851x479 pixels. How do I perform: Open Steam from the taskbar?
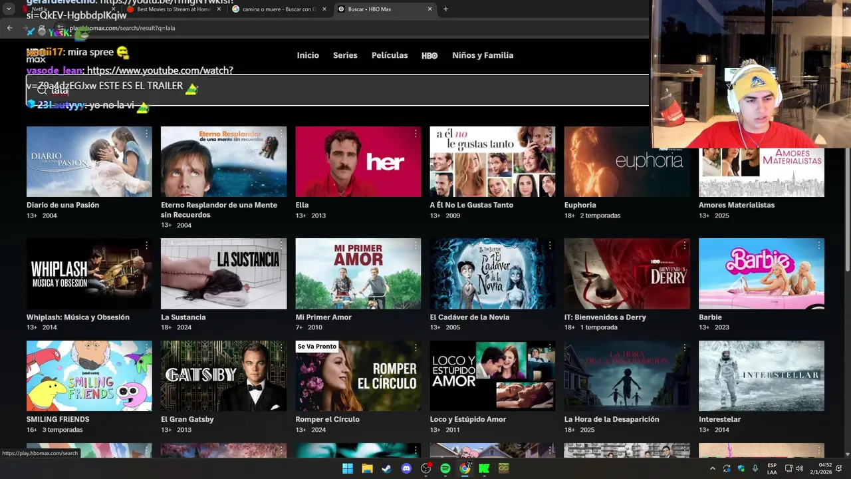tap(386, 468)
